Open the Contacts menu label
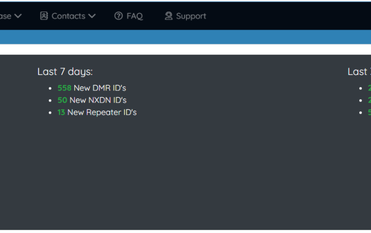The width and height of the screenshot is (371, 233). 68,16
